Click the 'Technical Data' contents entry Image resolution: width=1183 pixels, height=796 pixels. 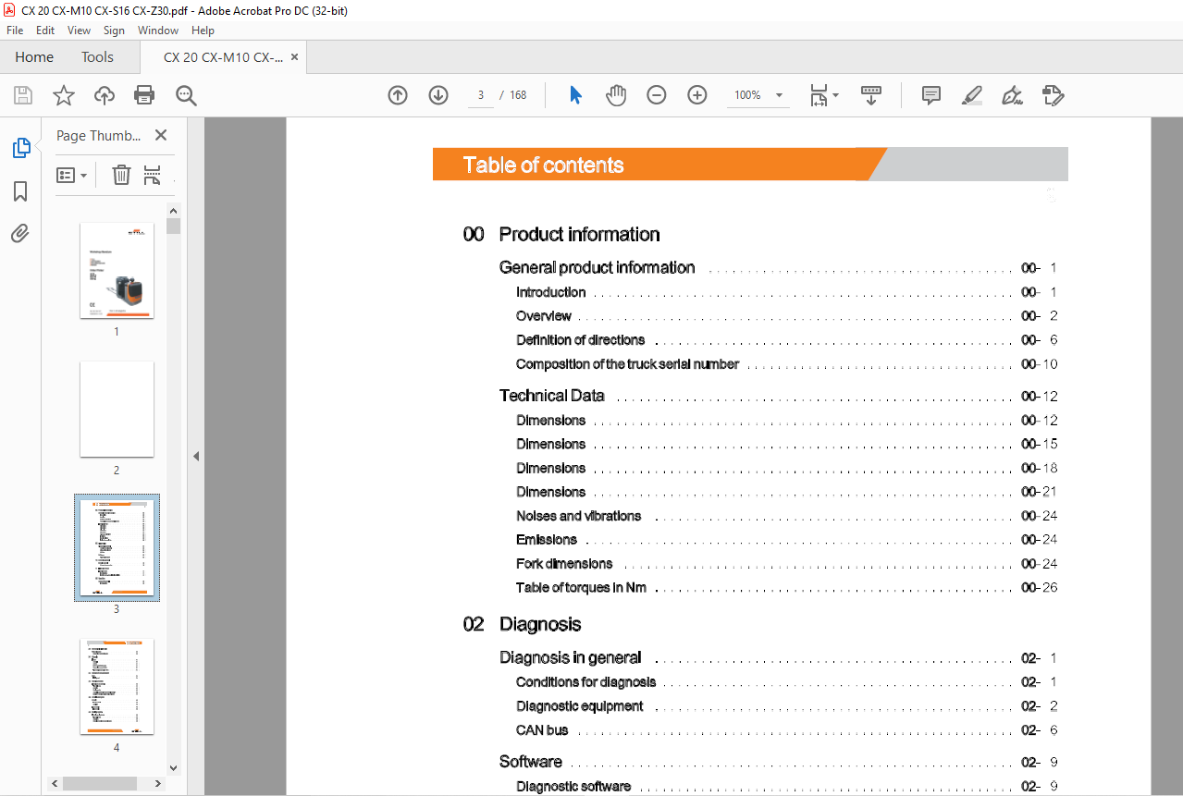pos(552,396)
